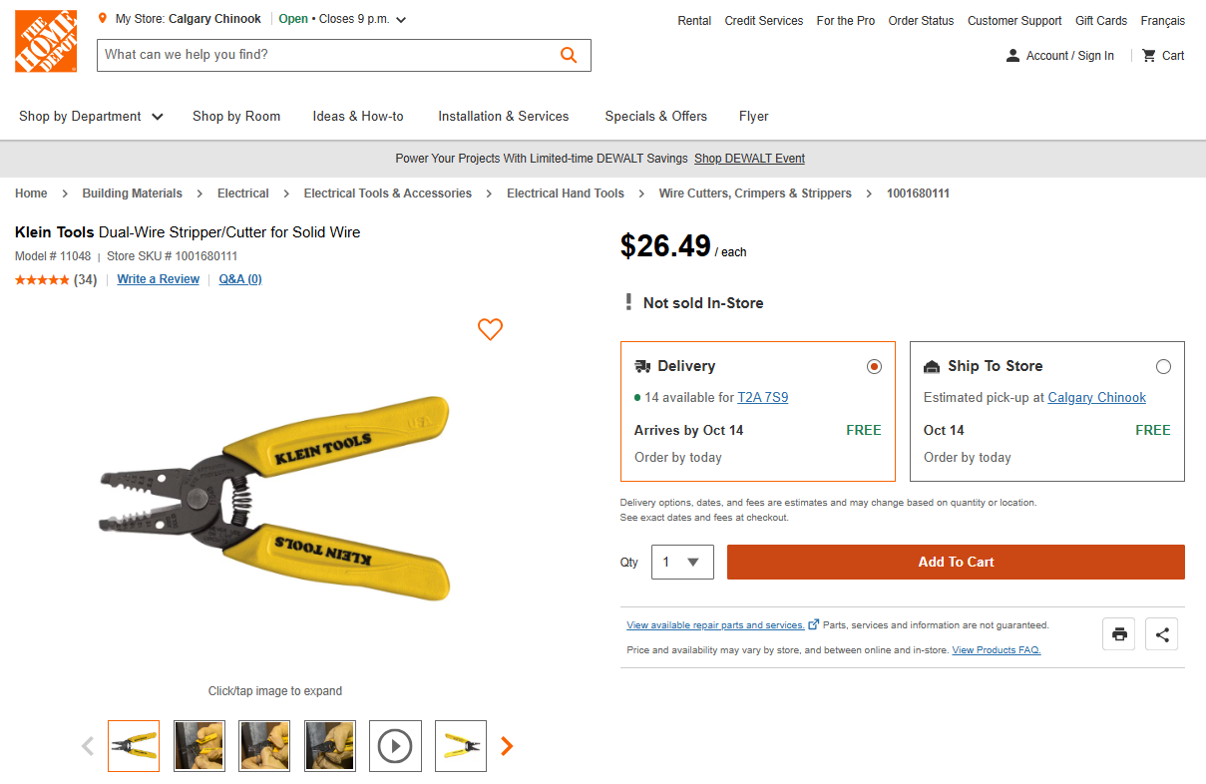Click the Account / Sign In icon
Image resolution: width=1206 pixels, height=784 pixels.
click(x=1013, y=56)
